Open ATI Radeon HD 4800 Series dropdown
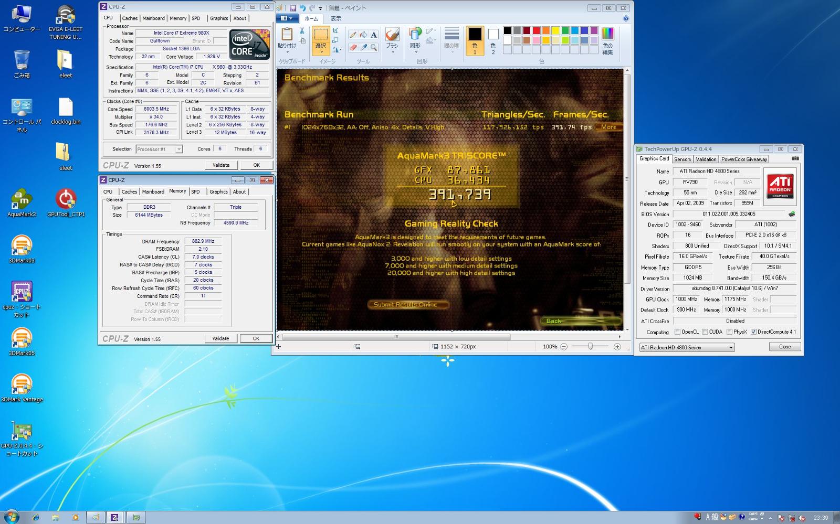Viewport: 840px width, 524px height. coord(687,347)
